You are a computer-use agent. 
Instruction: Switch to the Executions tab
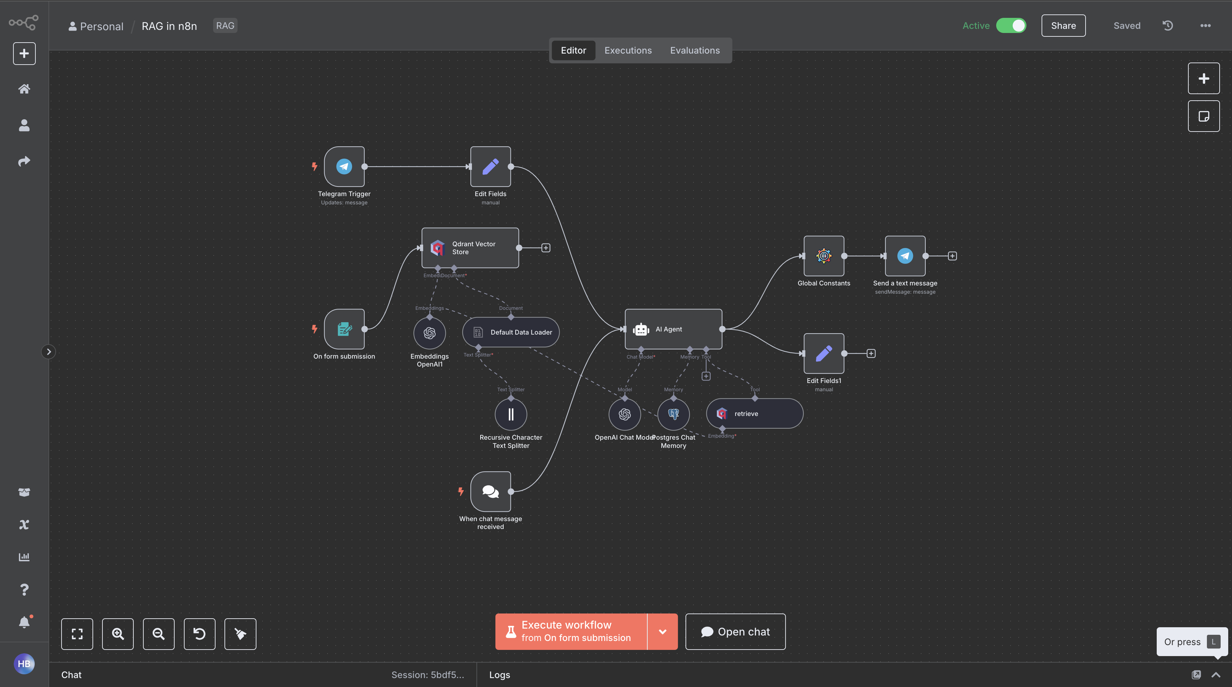pos(627,50)
